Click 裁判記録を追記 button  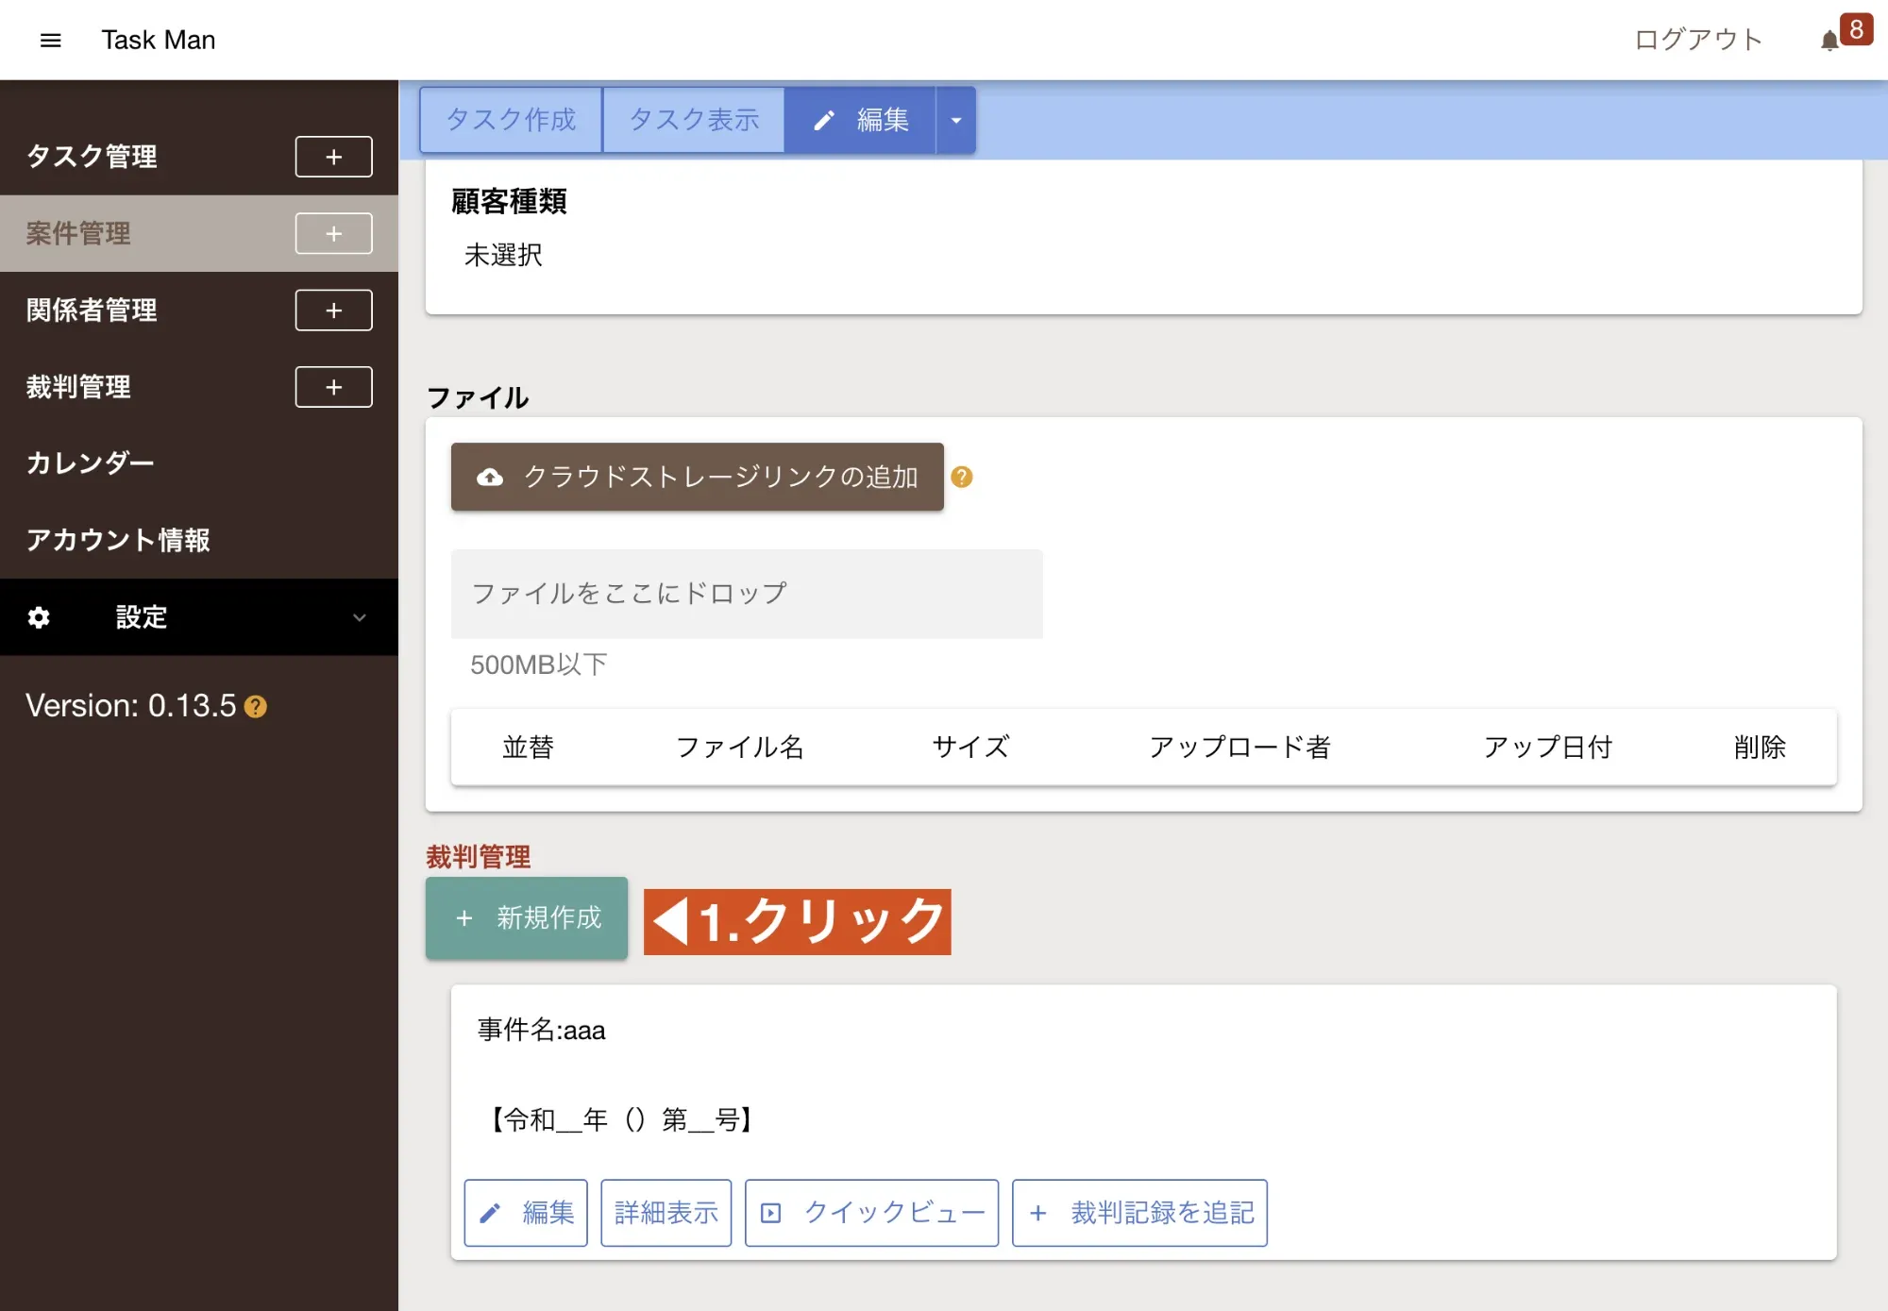click(x=1139, y=1213)
